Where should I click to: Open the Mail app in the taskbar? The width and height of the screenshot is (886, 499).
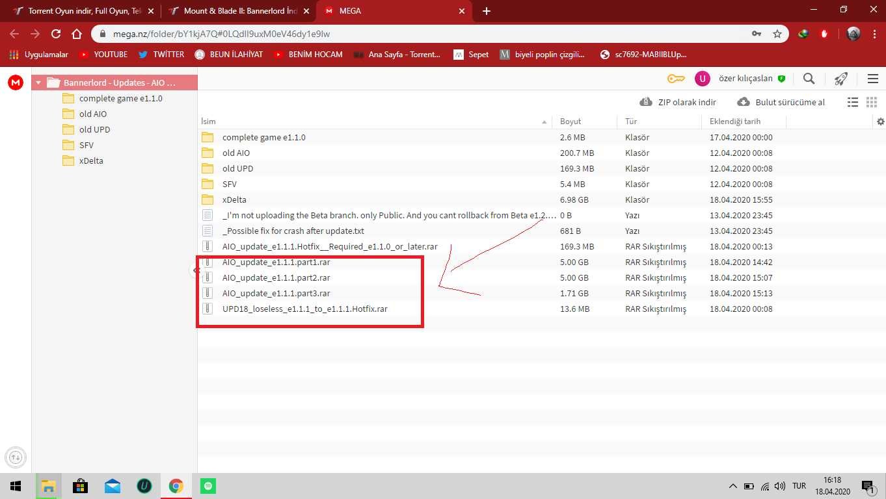(113, 486)
